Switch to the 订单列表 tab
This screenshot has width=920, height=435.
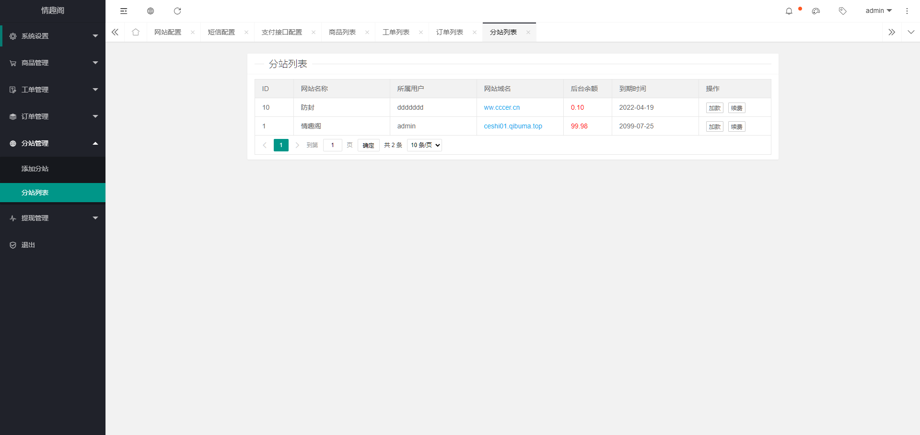(449, 32)
